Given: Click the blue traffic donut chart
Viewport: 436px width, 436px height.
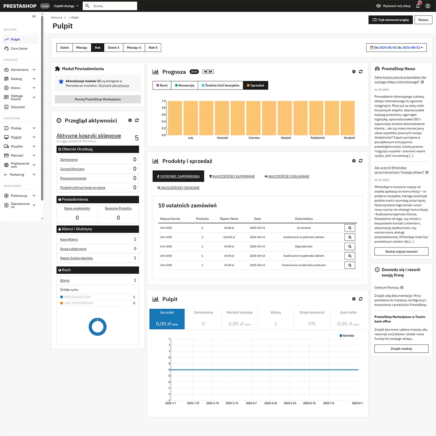Looking at the screenshot, I should [97, 326].
